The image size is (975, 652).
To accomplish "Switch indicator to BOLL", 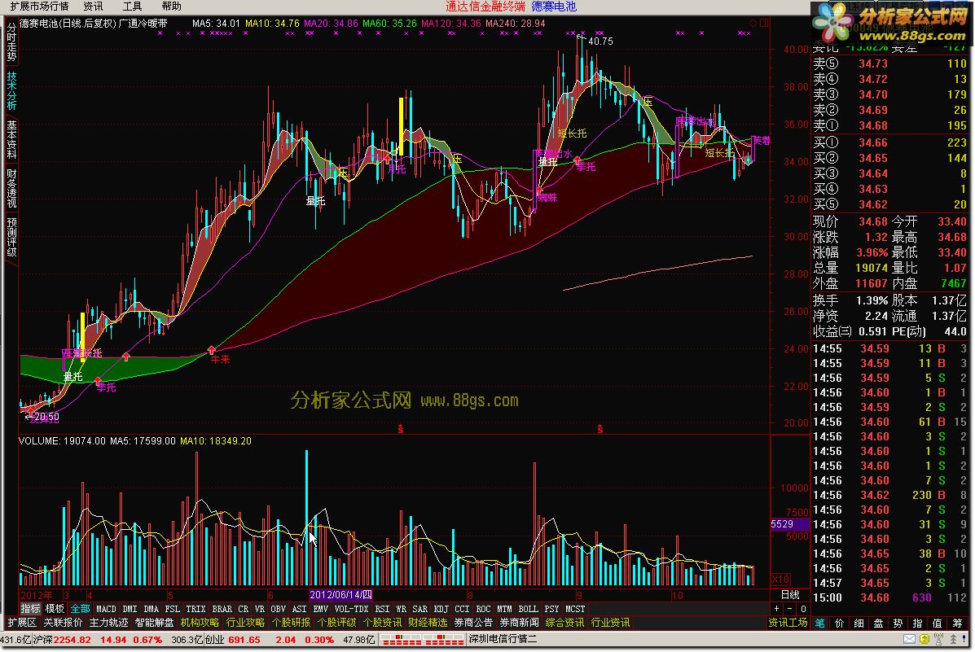I will (x=529, y=609).
